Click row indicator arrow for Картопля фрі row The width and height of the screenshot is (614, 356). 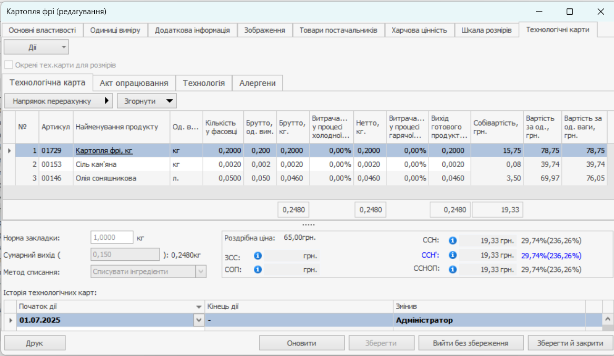pyautogui.click(x=9, y=151)
